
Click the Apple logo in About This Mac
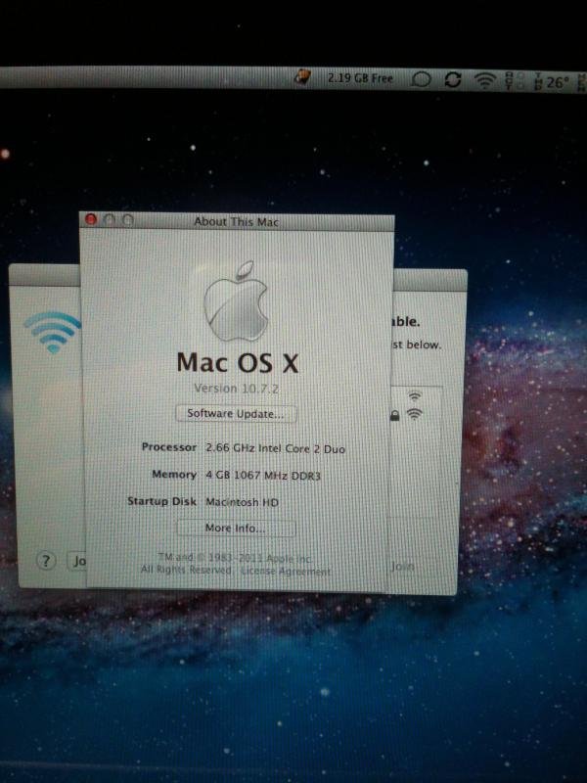point(236,301)
